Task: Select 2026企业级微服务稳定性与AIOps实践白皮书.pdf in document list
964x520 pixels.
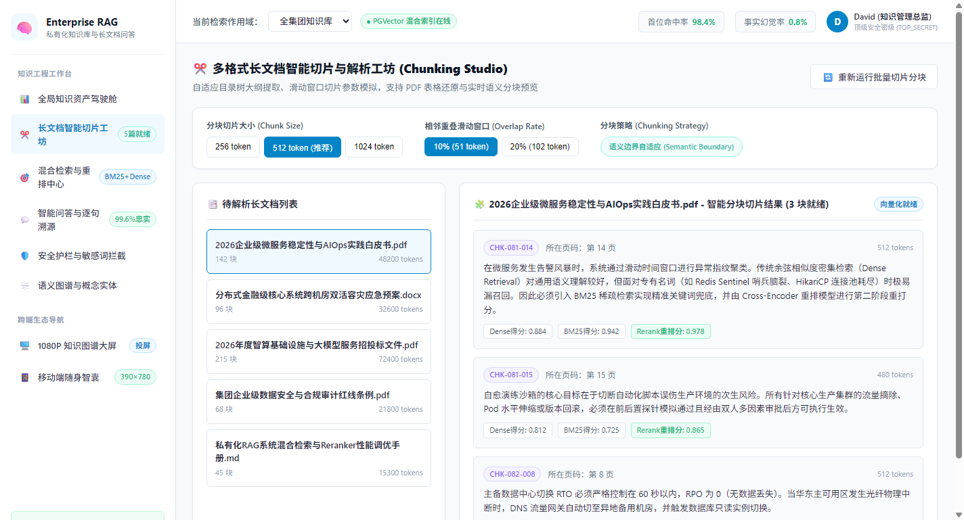Action: [x=319, y=252]
